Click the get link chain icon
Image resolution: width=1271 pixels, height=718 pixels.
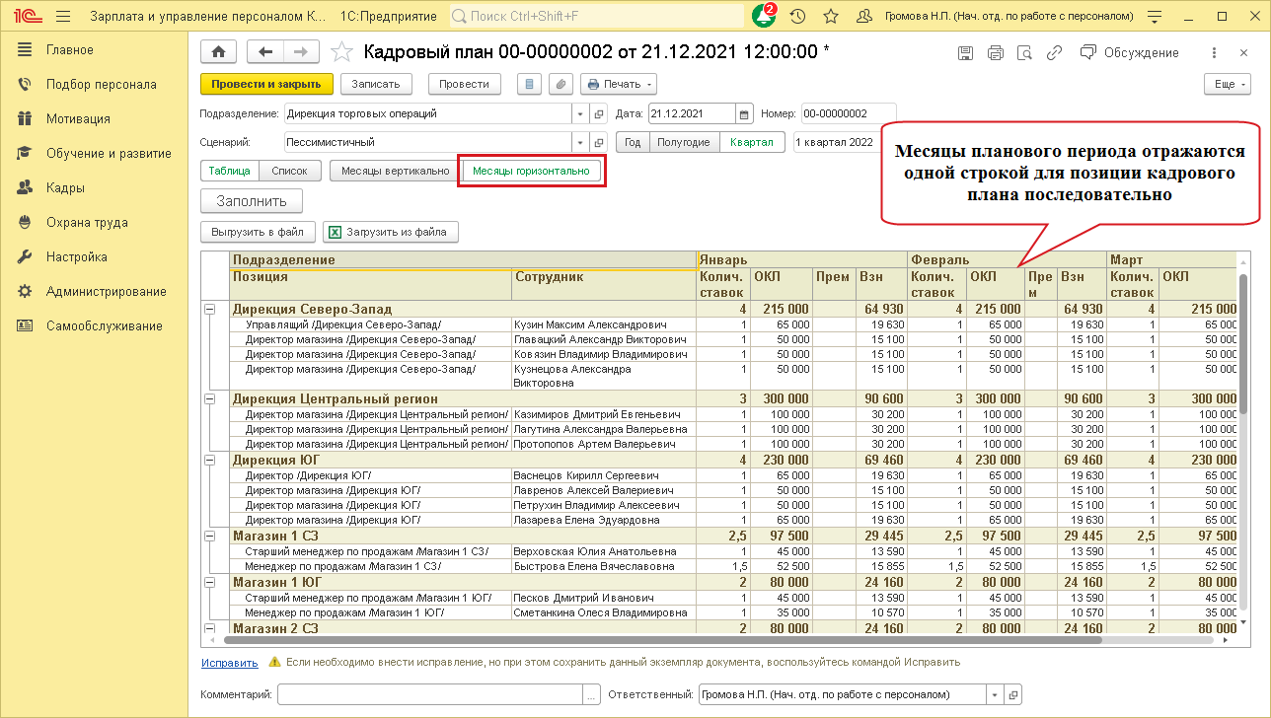coord(1055,52)
